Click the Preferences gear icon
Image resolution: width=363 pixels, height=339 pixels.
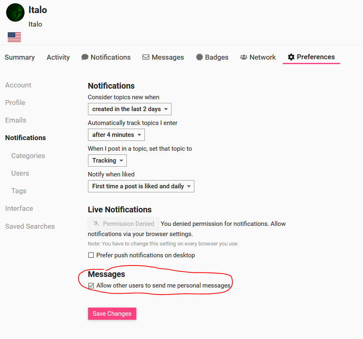[x=291, y=57]
